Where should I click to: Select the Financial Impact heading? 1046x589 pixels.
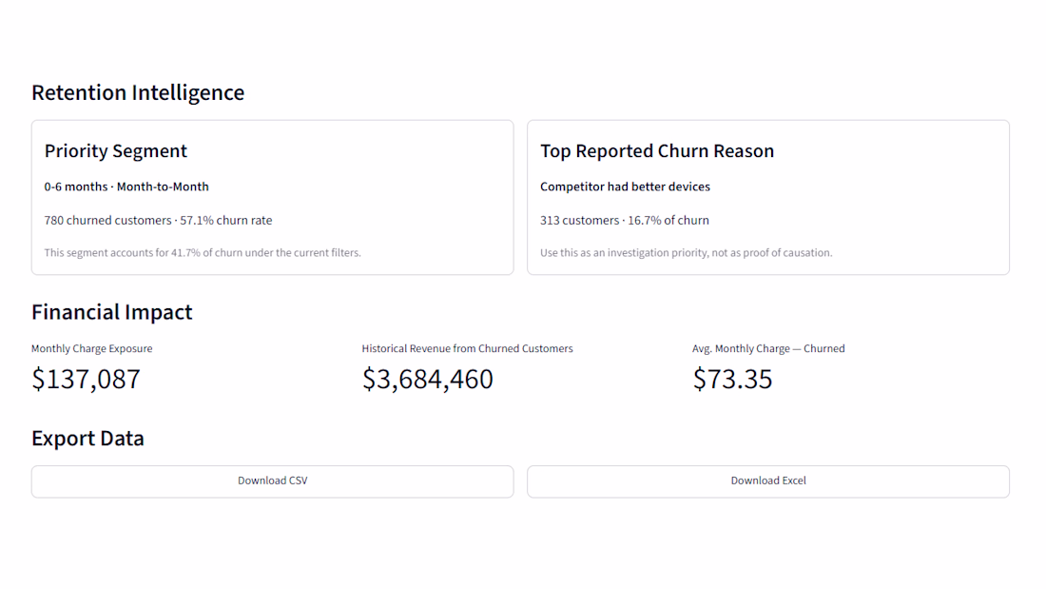[x=112, y=312]
